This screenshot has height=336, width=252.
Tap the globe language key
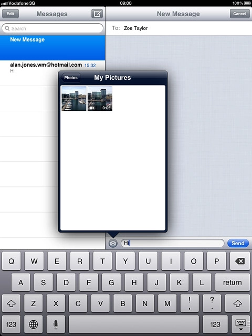coord(33,324)
